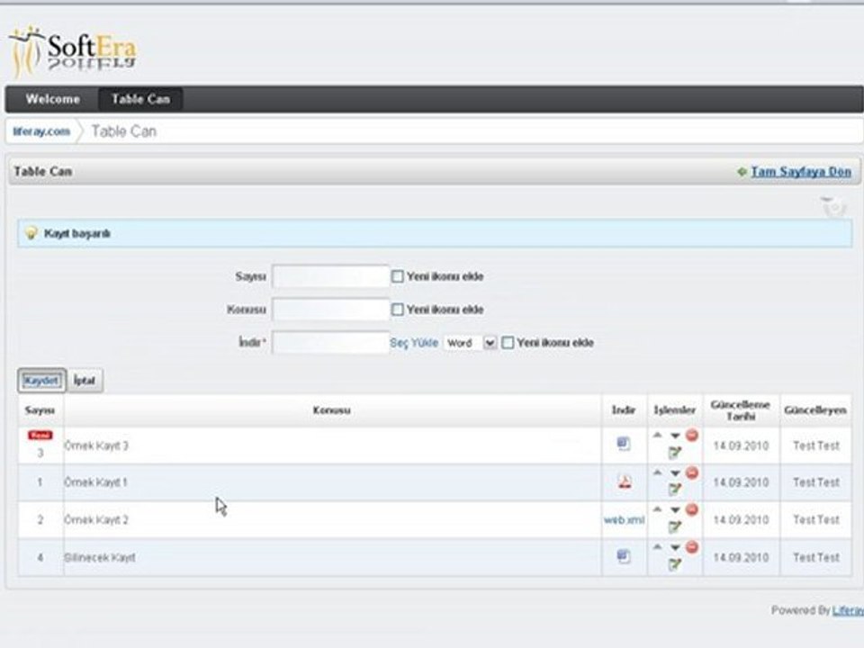Screen dimensions: 864x648
Task: Click the Yeni badge on record 3
Action: click(x=40, y=436)
